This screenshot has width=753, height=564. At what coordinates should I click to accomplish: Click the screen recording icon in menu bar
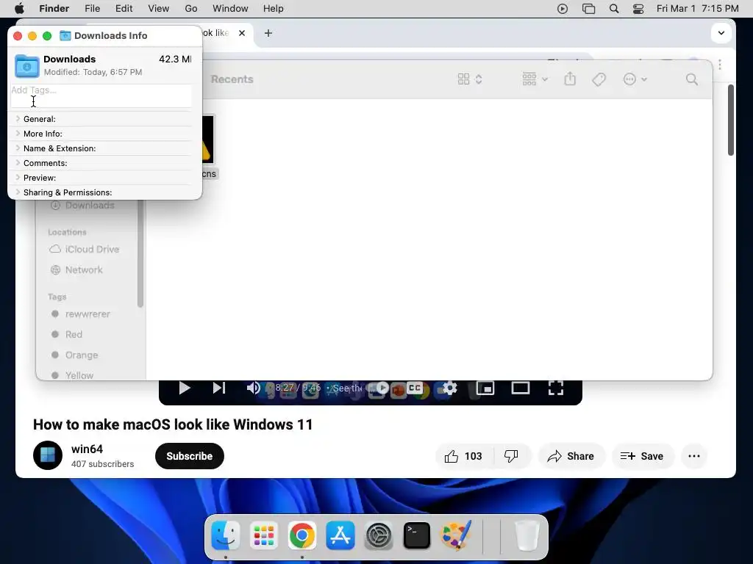click(563, 9)
